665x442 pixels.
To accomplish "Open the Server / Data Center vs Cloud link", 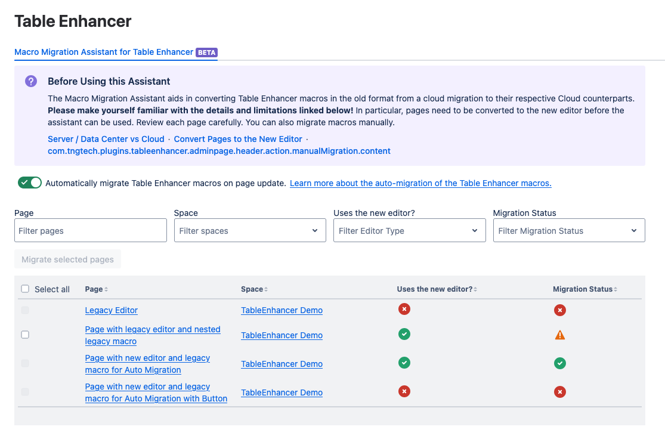I will pos(106,139).
